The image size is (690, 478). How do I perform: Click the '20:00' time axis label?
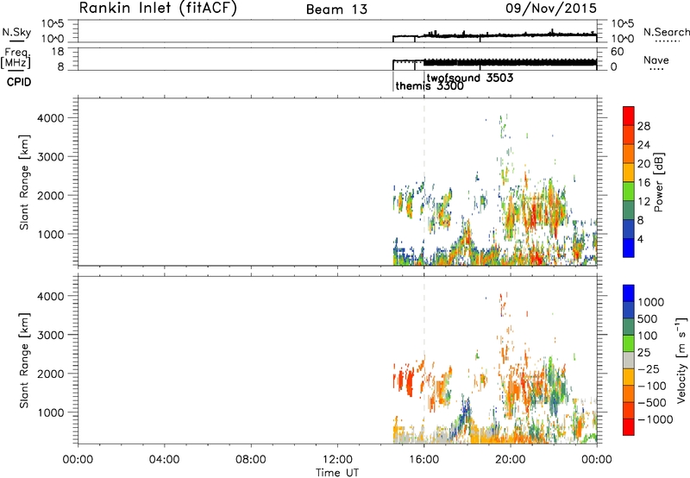[510, 460]
